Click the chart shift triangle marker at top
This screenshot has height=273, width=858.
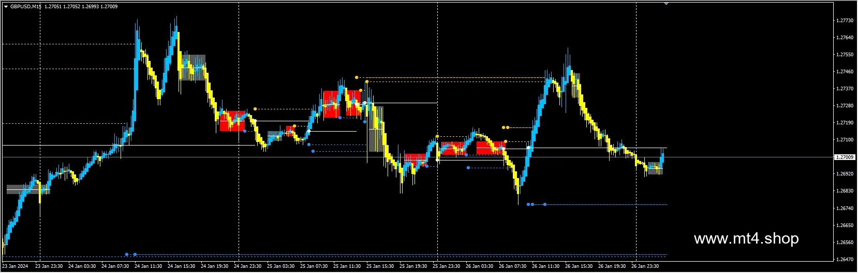click(x=666, y=4)
